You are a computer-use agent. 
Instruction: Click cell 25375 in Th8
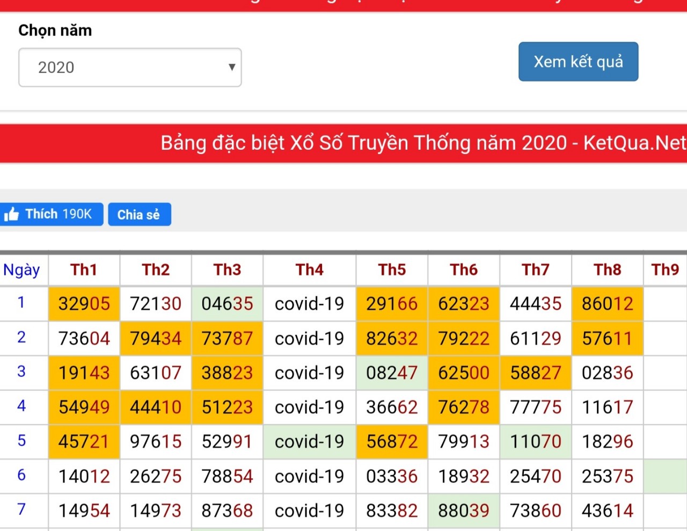tap(608, 476)
